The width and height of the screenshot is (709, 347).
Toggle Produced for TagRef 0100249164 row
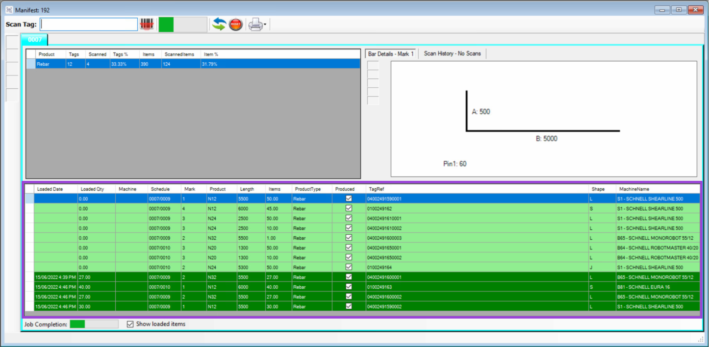(349, 267)
